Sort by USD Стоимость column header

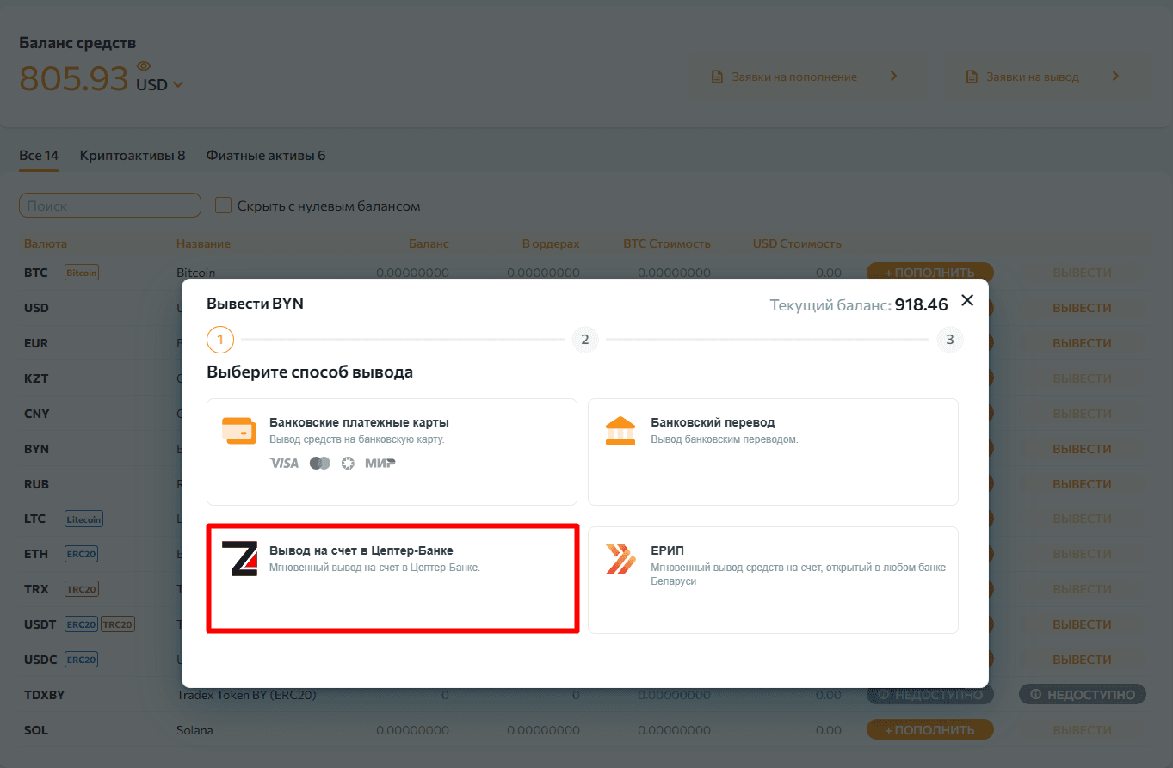[797, 243]
